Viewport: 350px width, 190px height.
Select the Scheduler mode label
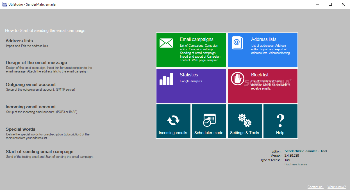[209, 133]
